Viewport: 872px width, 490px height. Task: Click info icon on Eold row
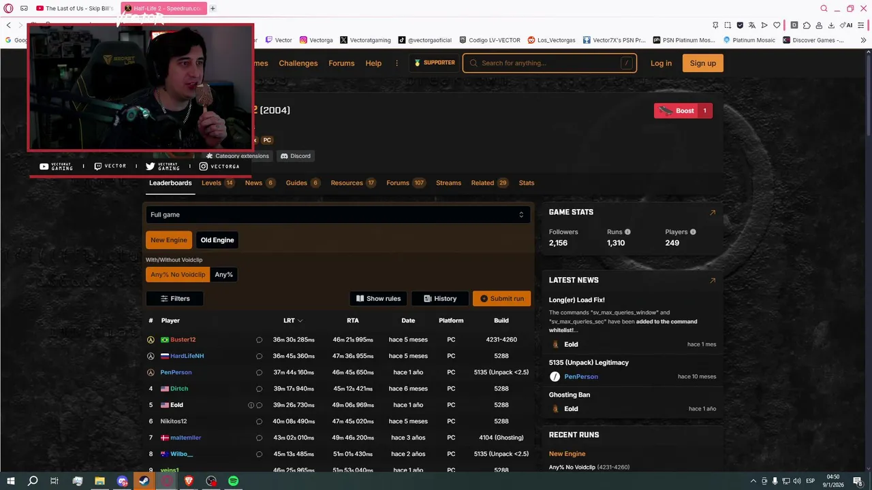(251, 405)
